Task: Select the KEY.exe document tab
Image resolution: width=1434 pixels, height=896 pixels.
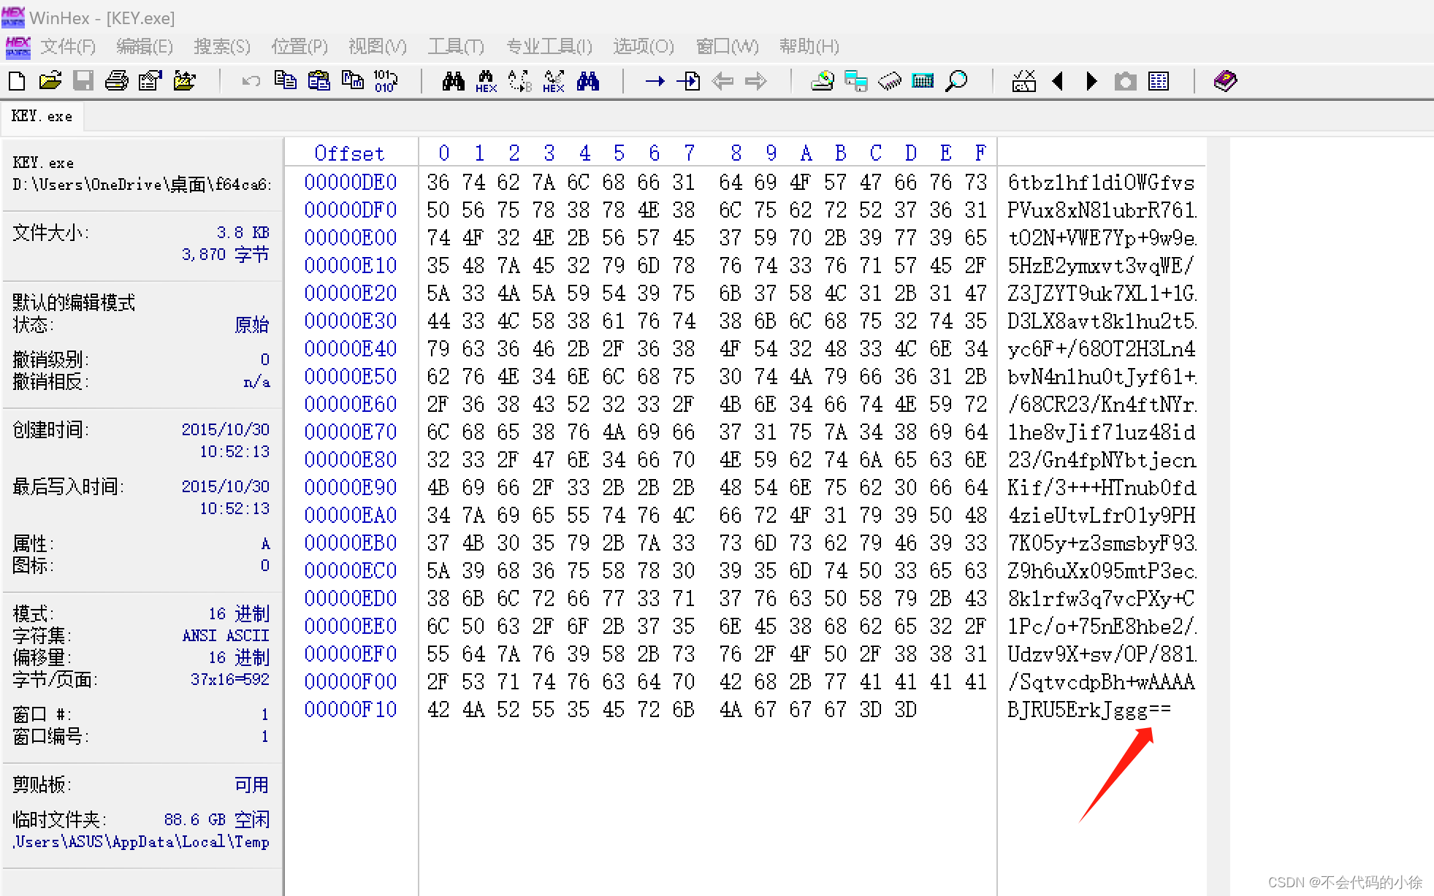Action: pos(42,116)
